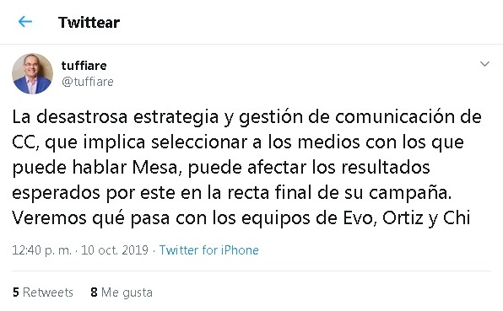Open the tweet options chevron menu

click(484, 64)
